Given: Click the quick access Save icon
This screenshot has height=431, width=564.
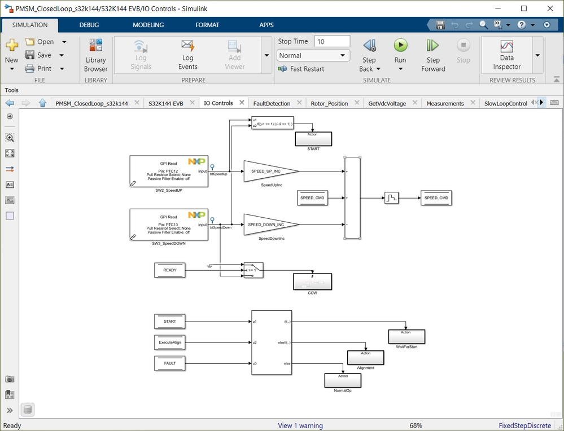Looking at the screenshot, I should click(x=440, y=25).
